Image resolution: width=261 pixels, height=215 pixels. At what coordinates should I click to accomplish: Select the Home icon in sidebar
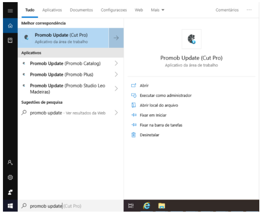10,26
